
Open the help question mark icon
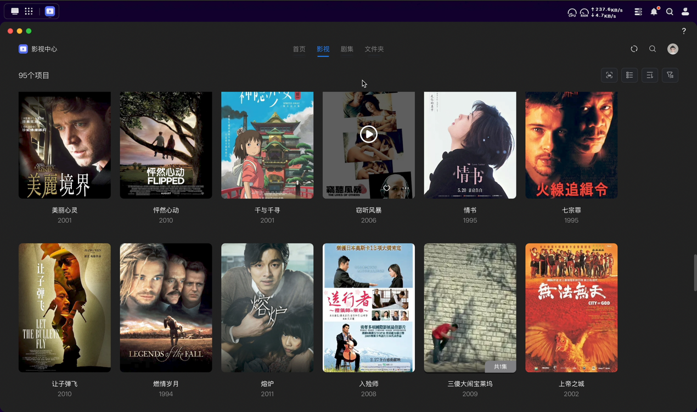[x=684, y=31]
